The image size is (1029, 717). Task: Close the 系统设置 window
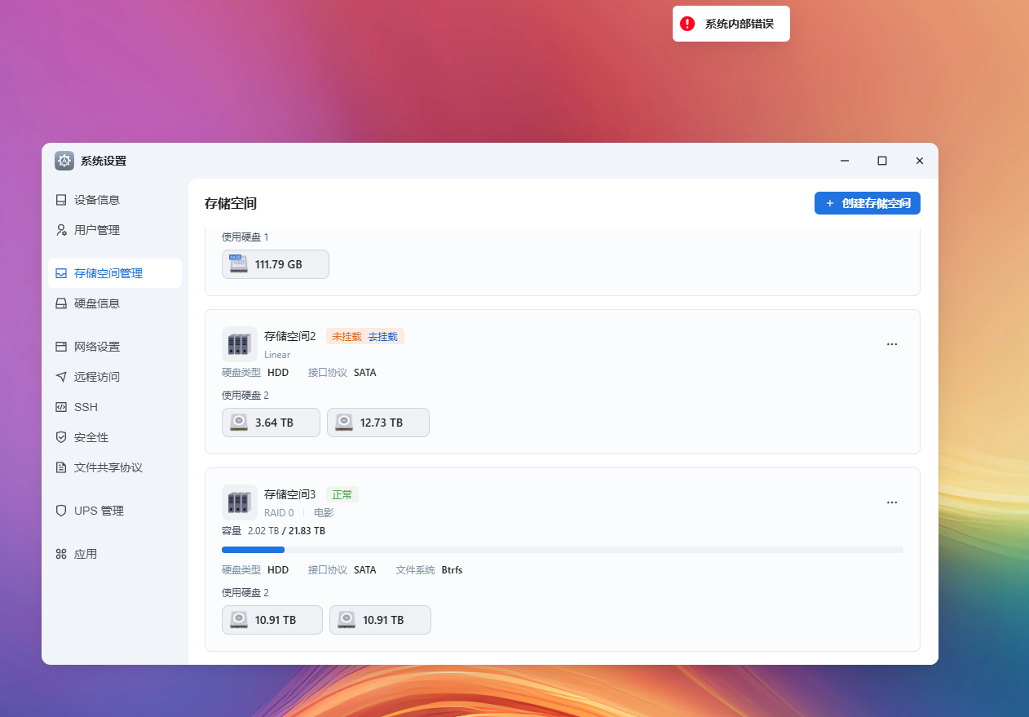(920, 161)
